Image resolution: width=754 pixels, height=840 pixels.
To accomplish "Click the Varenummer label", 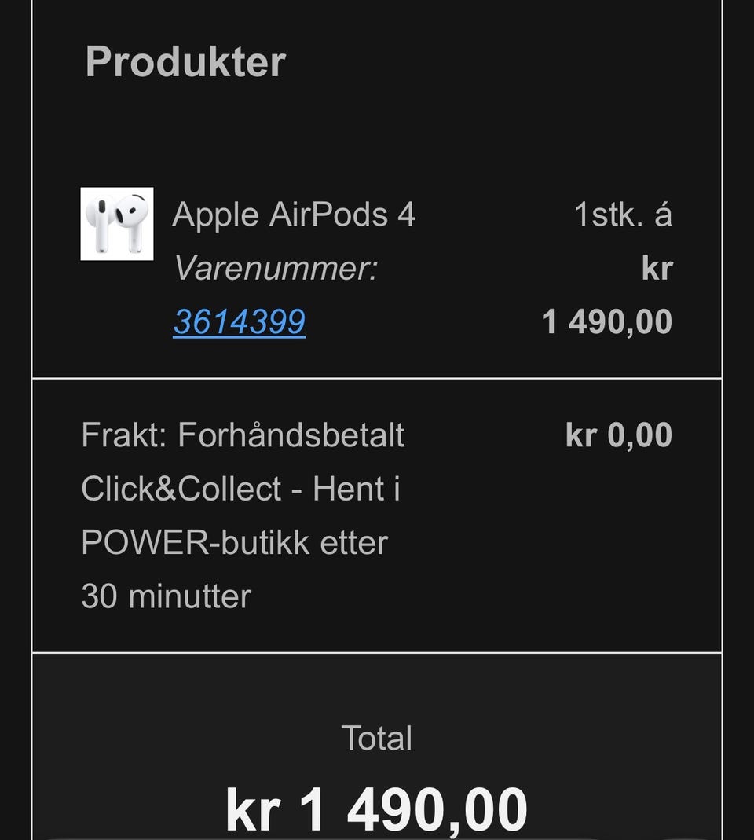I will [x=276, y=268].
